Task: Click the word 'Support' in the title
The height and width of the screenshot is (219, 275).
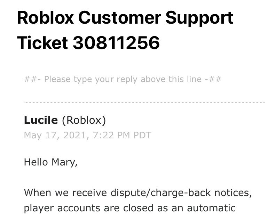Action: coord(199,18)
